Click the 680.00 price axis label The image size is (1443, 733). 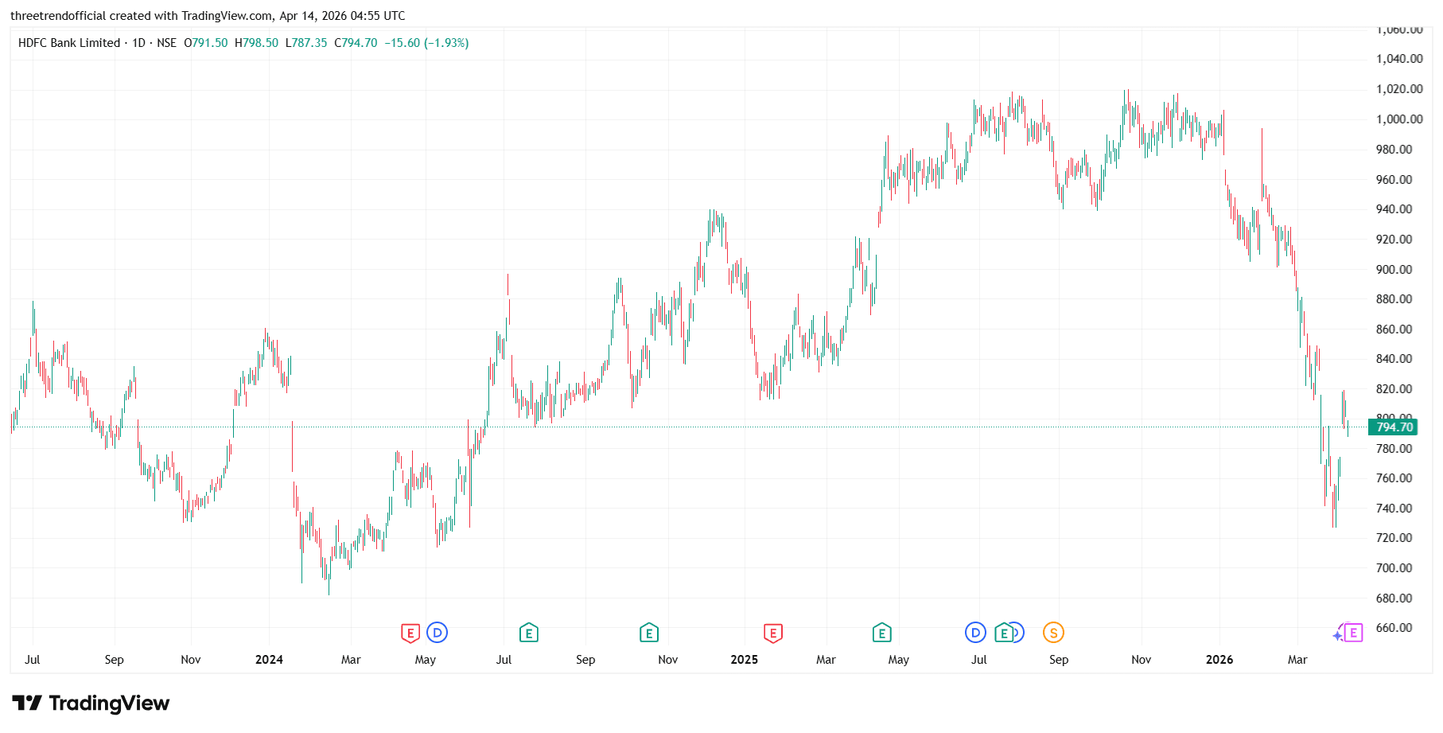pos(1394,598)
